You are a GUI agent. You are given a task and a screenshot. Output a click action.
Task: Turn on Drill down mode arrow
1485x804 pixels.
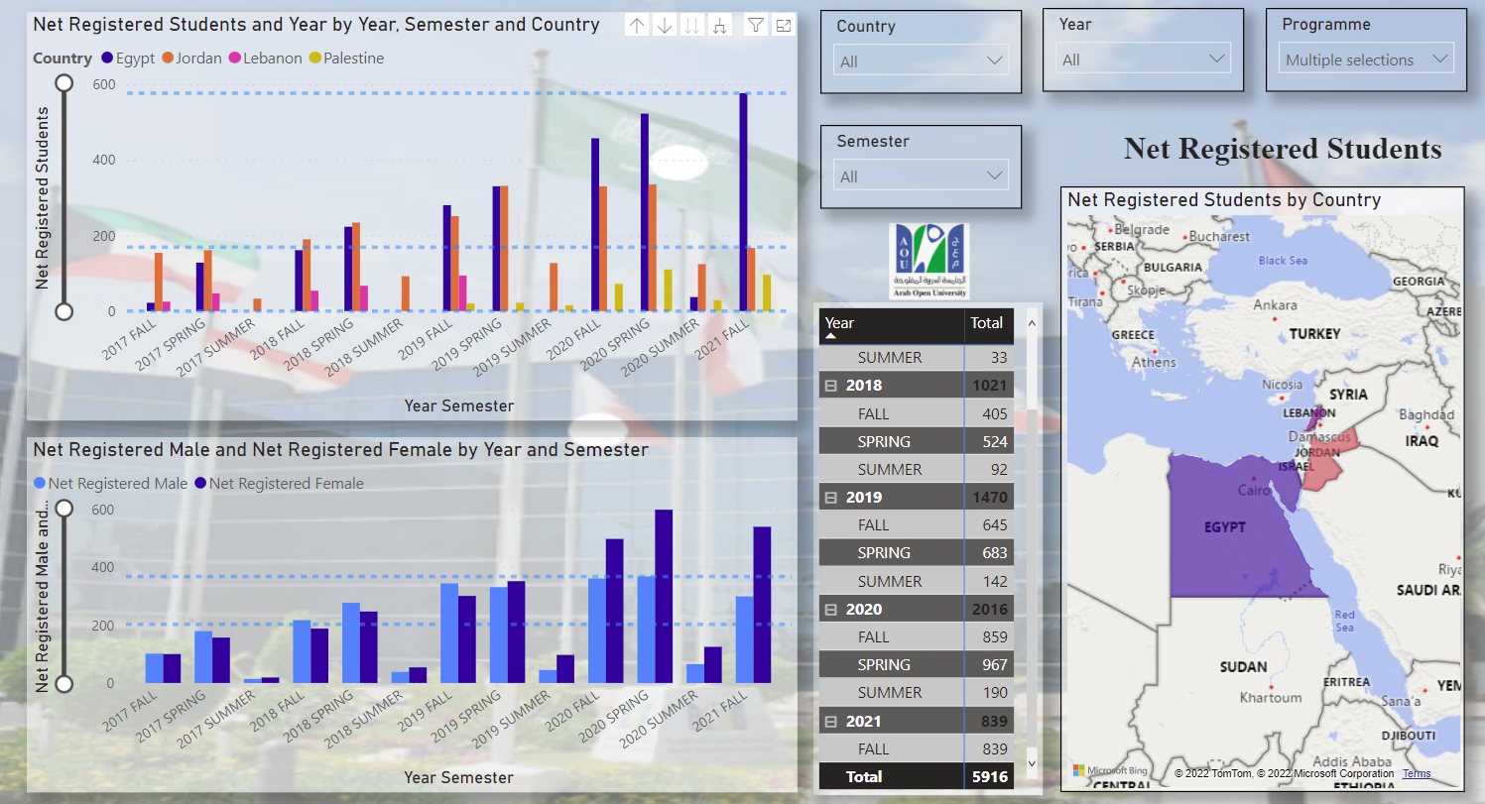[x=665, y=26]
